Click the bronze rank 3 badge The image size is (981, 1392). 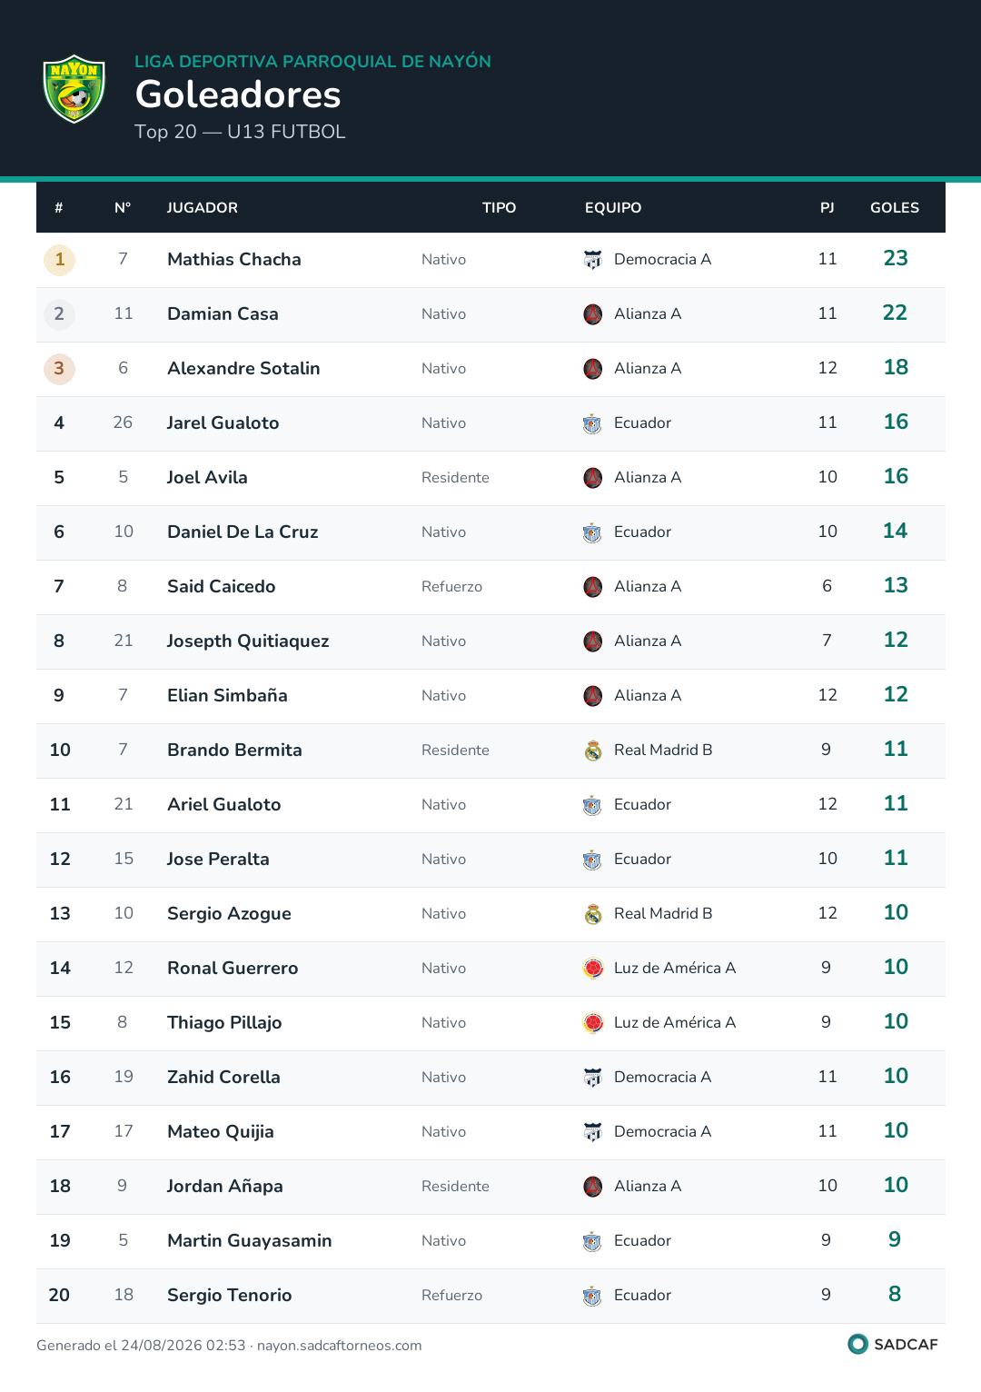pyautogui.click(x=60, y=369)
